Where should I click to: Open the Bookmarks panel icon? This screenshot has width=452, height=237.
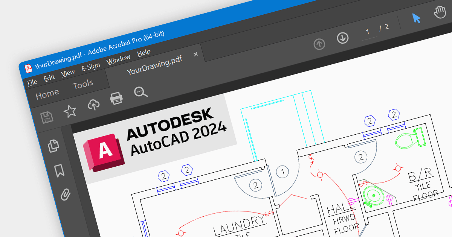click(x=60, y=170)
